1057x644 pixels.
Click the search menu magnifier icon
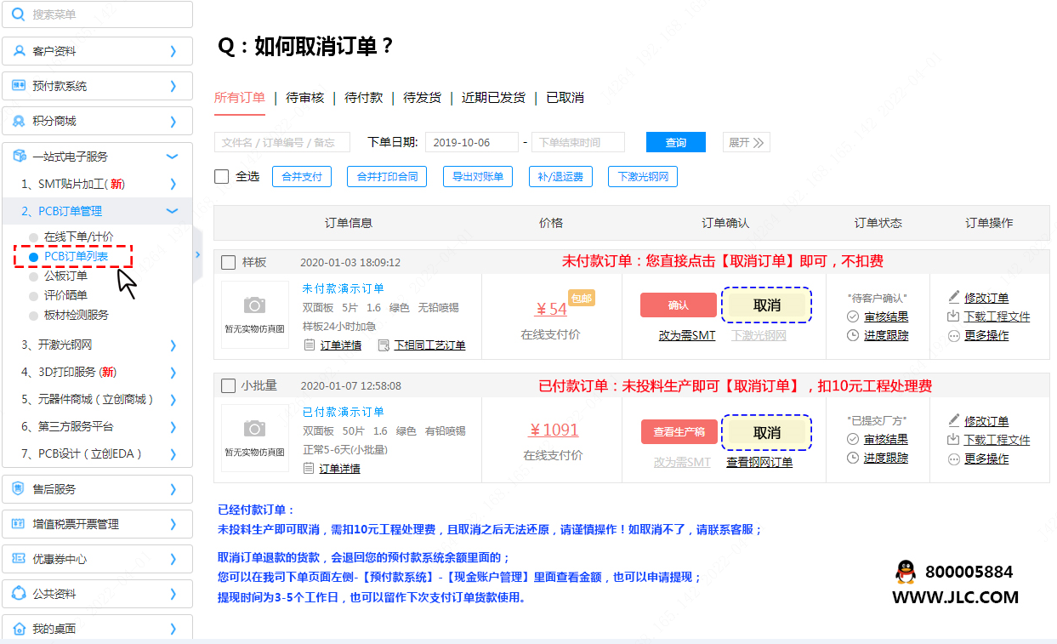point(19,14)
